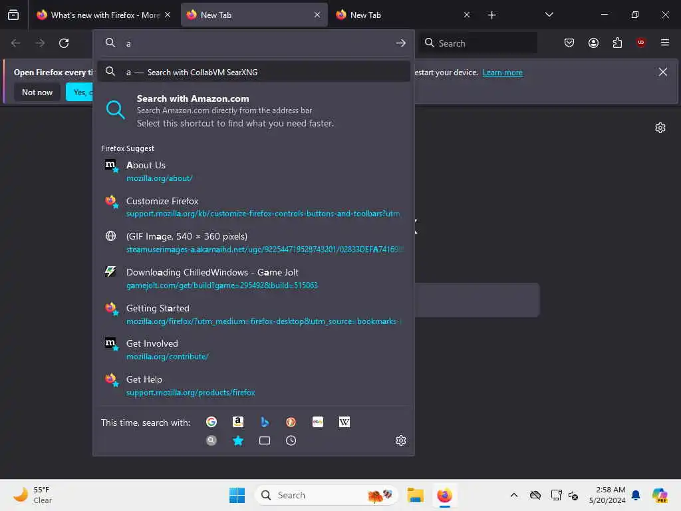The height and width of the screenshot is (511, 681).
Task: Click the Windows taskbar Search box
Action: click(326, 495)
